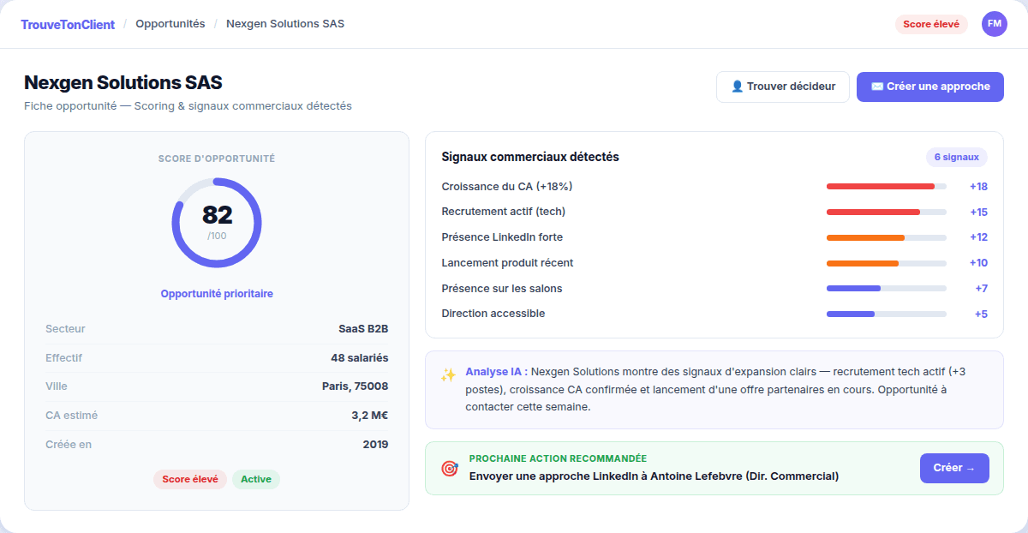Click the Signaux commerciaux détectés heading
The width and height of the screenshot is (1028, 533).
(530, 157)
